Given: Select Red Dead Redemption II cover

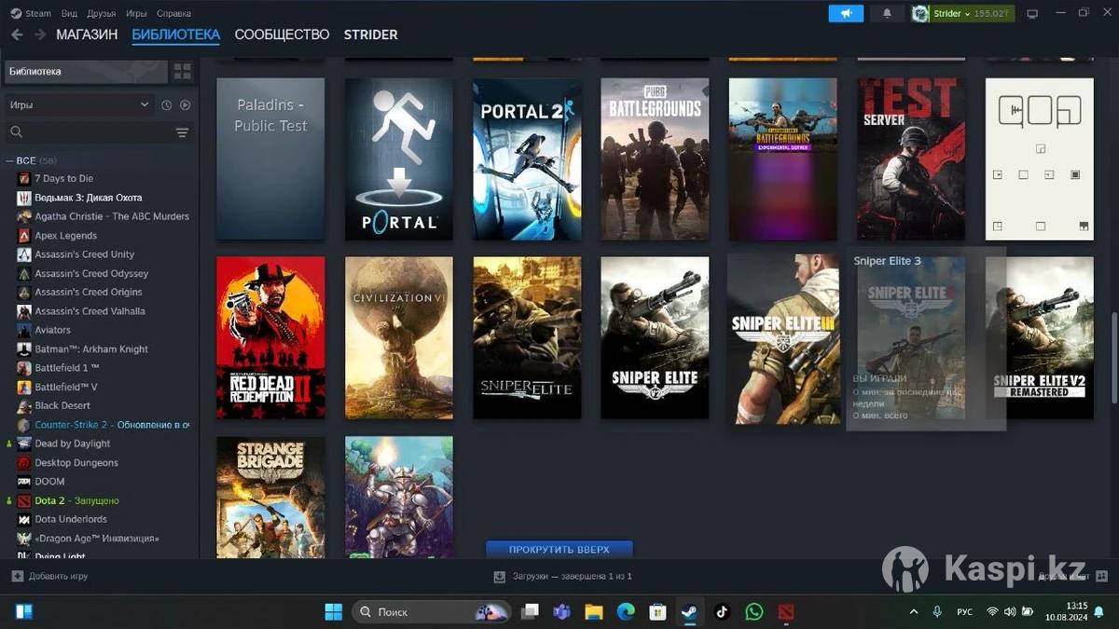Looking at the screenshot, I should 270,337.
